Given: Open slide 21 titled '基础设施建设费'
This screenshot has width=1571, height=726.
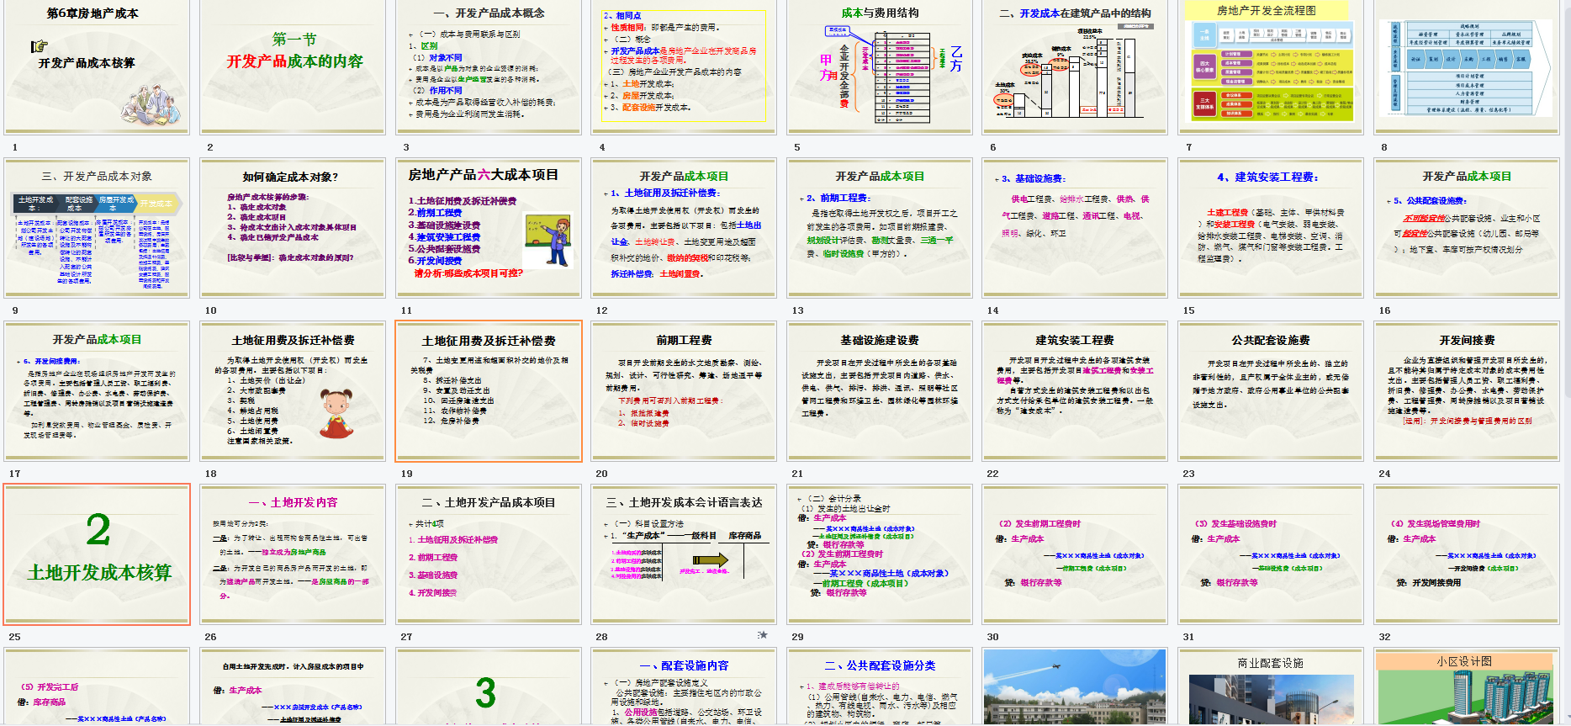Looking at the screenshot, I should (880, 391).
